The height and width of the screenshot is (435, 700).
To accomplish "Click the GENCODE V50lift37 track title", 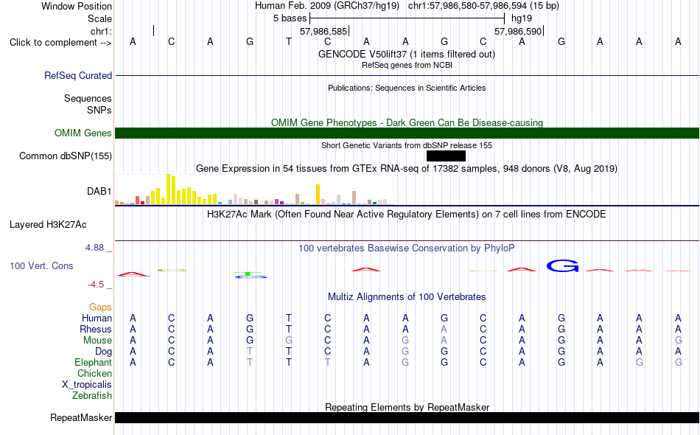I will pyautogui.click(x=407, y=54).
